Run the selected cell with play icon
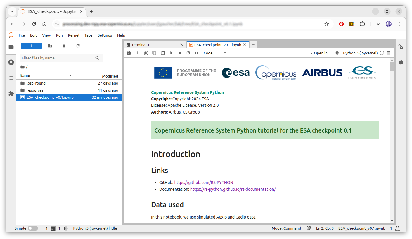The image size is (412, 239). pyautogui.click(x=171, y=53)
